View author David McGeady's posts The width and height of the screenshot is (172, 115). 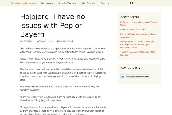tap(66, 41)
